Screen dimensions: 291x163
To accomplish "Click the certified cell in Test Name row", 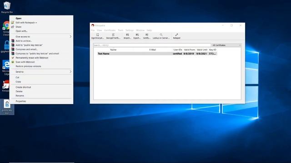I will pos(177,53).
